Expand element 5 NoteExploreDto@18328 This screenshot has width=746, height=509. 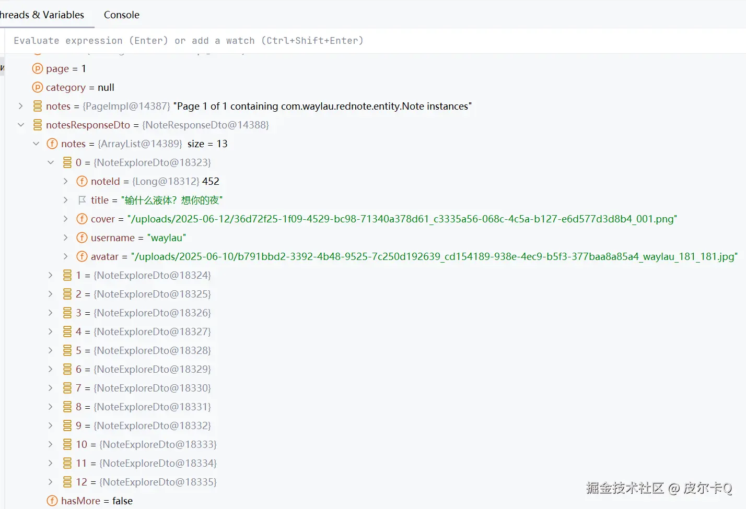click(x=51, y=350)
